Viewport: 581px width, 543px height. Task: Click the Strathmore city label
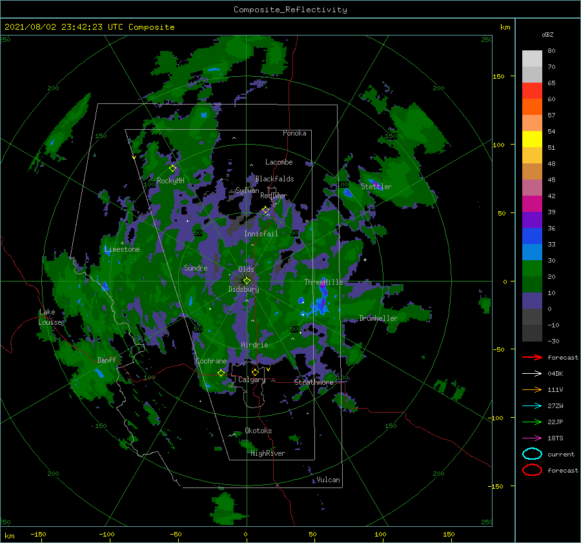(x=314, y=382)
